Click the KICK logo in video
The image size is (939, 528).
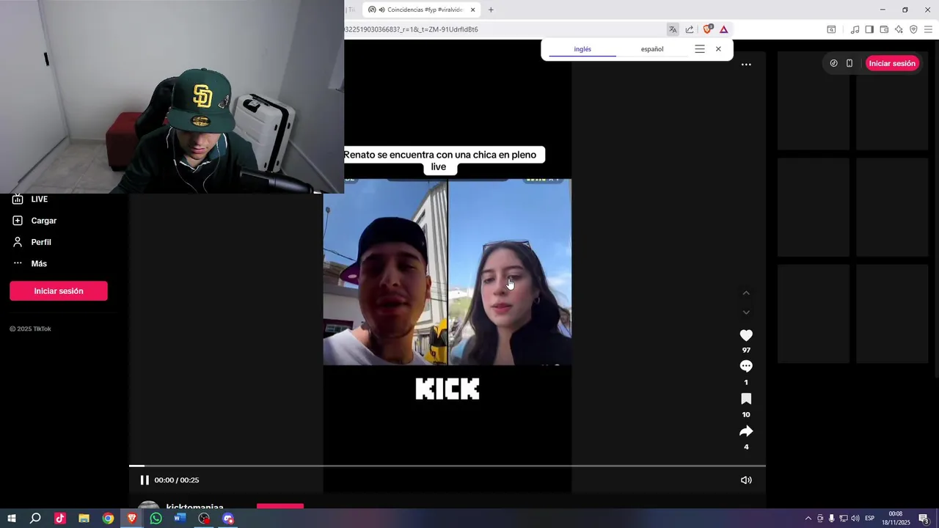click(x=447, y=389)
